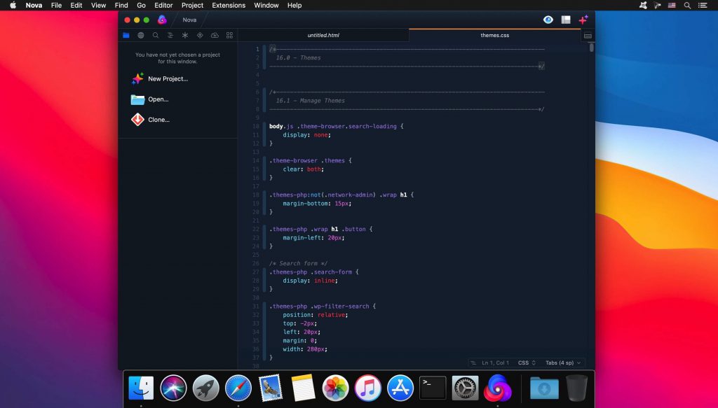Launch Terminal from the Dock
The image size is (718, 408).
click(x=431, y=387)
